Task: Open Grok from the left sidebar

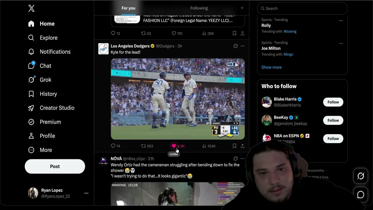Action: tap(40, 80)
